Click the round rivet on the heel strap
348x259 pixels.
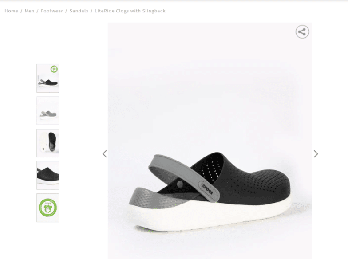[180, 184]
